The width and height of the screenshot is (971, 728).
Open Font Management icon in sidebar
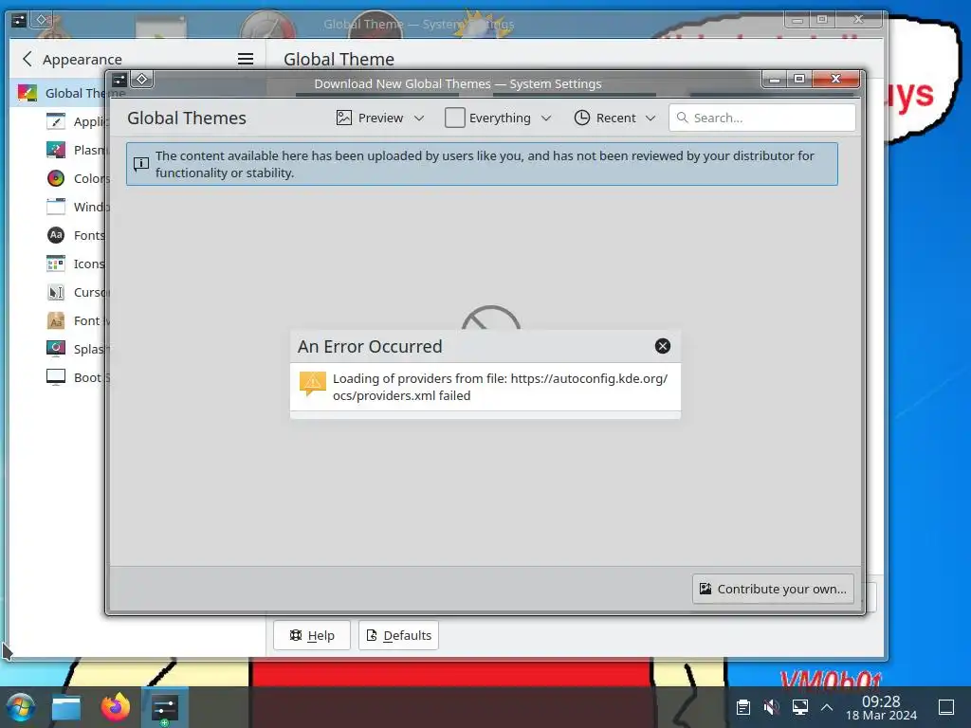(x=56, y=320)
